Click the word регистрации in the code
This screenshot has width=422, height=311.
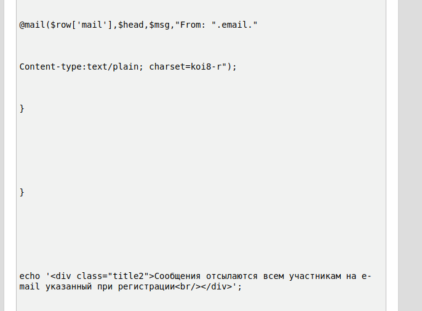(146, 286)
